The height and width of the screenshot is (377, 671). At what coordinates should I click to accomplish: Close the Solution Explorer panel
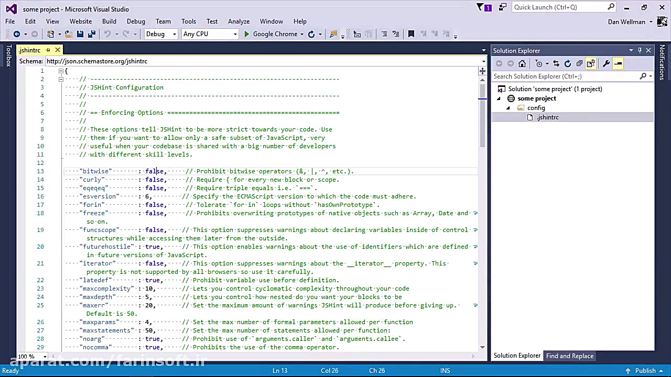pos(648,50)
